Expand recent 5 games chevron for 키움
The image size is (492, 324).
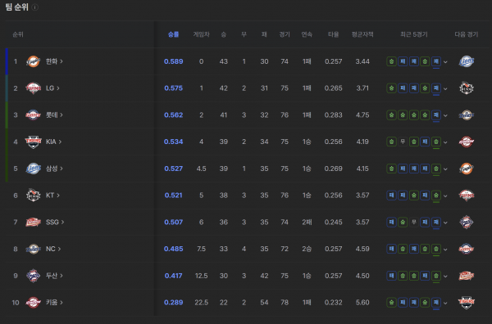[445, 303]
